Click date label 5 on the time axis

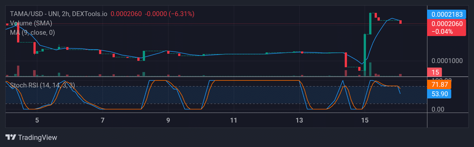coord(37,121)
